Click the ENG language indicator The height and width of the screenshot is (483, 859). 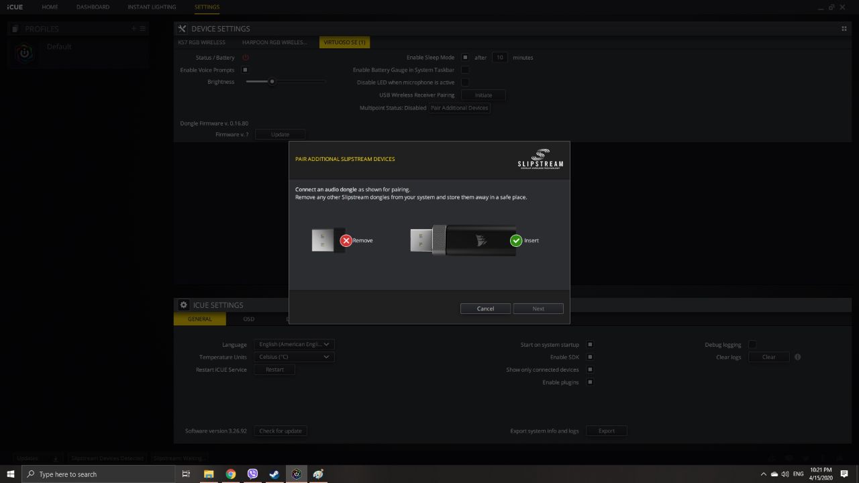point(799,474)
